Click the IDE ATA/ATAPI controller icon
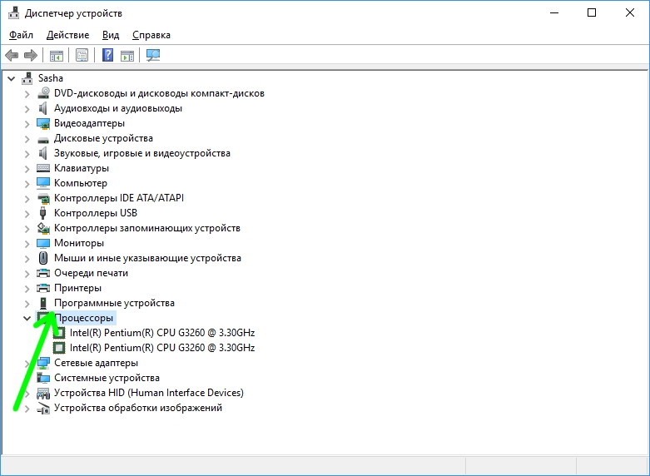This screenshot has width=650, height=476. (x=43, y=198)
